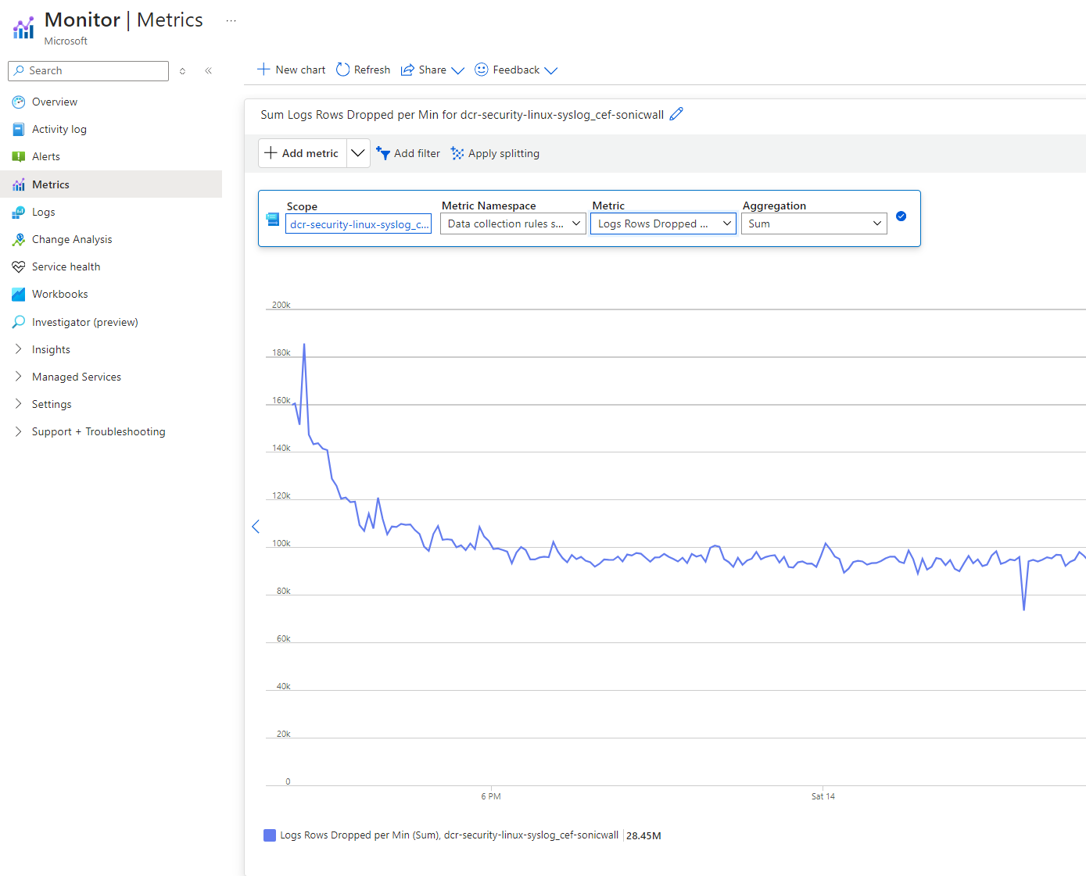Click the Add filter funnel icon
The width and height of the screenshot is (1086, 876).
tap(383, 153)
